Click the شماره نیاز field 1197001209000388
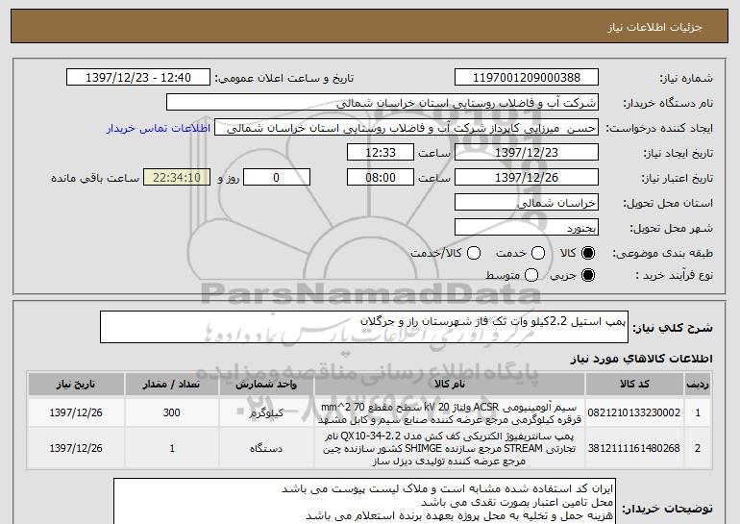The height and width of the screenshot is (524, 740). tap(527, 78)
